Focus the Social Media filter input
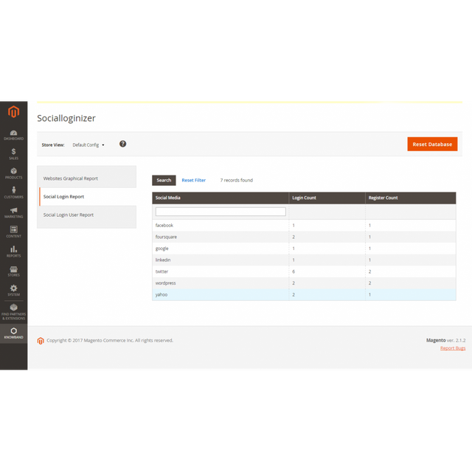 coord(221,212)
